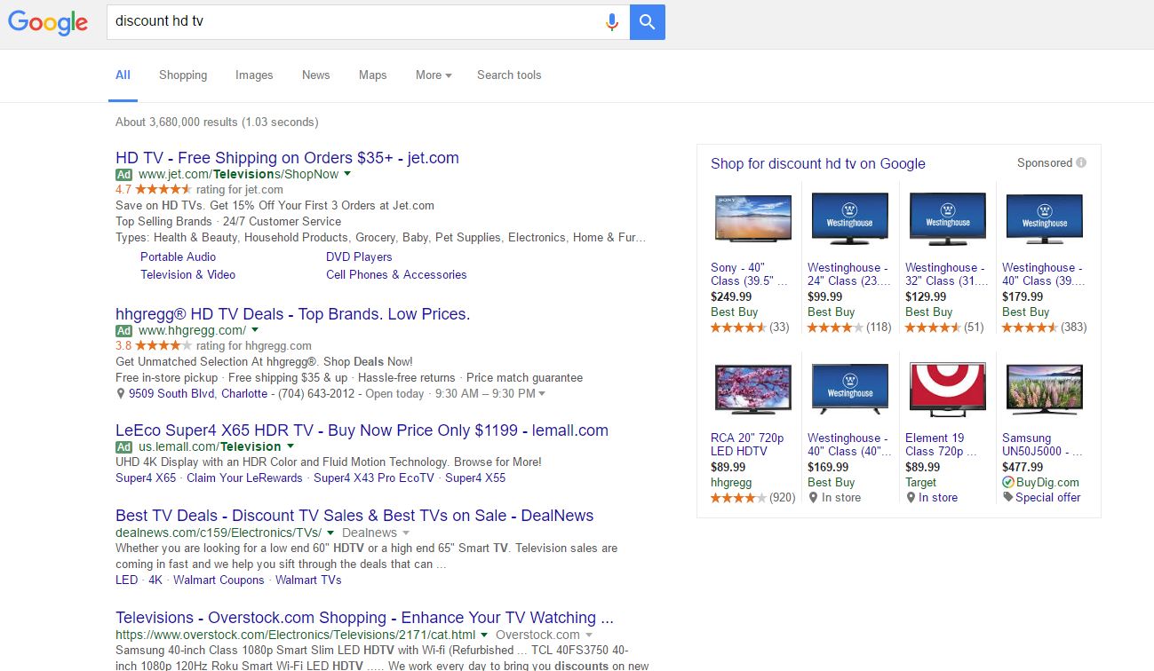Open Televisions Overstock.com Shopping result
Screen dimensions: 1154x671
click(x=364, y=618)
